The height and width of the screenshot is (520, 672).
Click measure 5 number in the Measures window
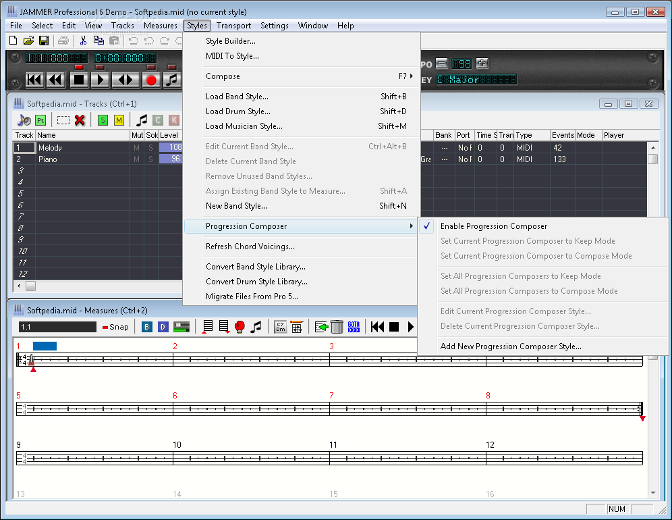pos(18,395)
